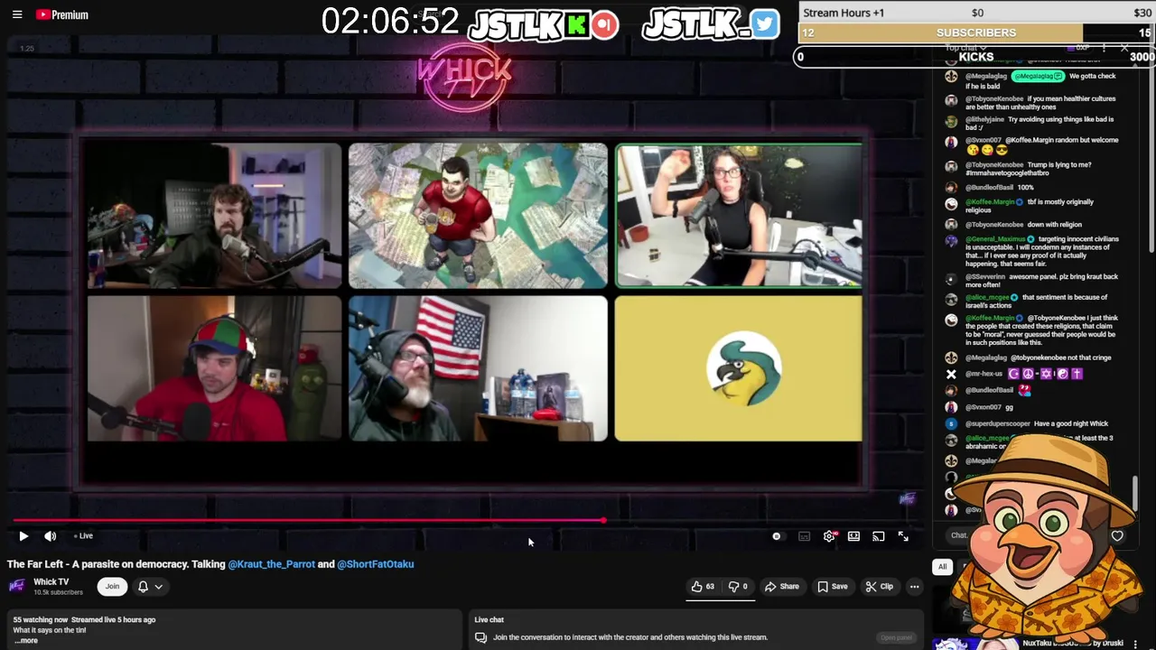Open the Whick TV channel name link
This screenshot has width=1156, height=650.
(51, 582)
